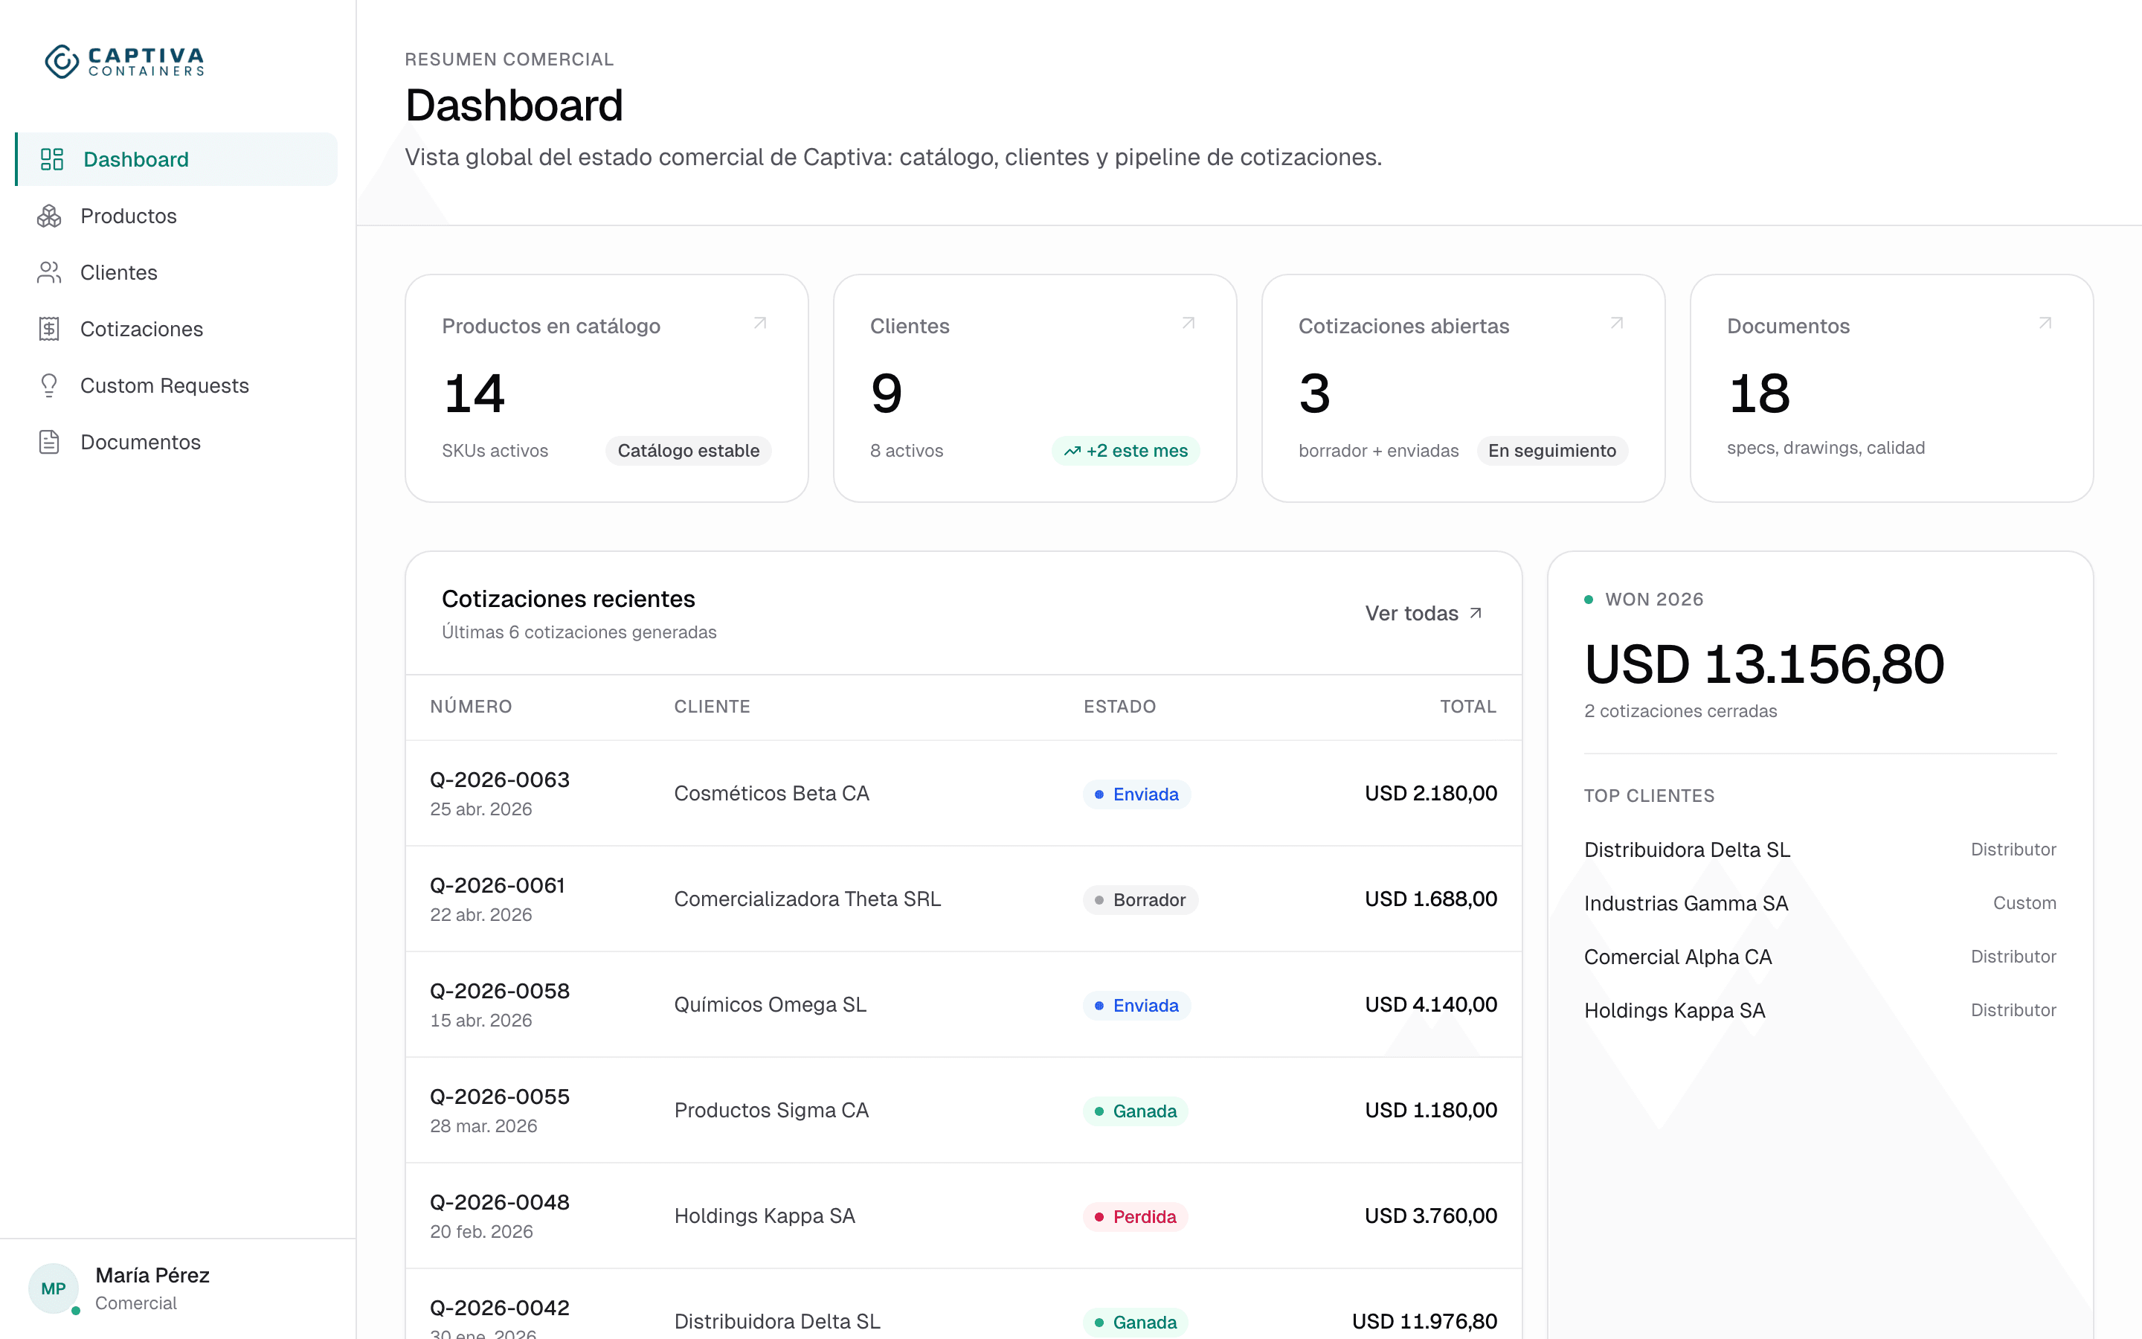Click Industrias Gamma SA in Top Clientes

(1686, 903)
